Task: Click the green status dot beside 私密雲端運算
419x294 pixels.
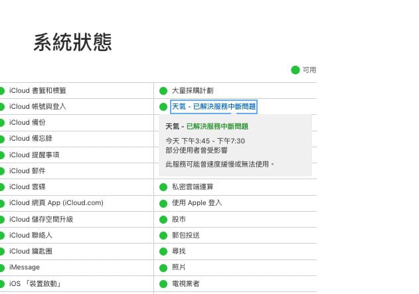Action: tap(163, 187)
